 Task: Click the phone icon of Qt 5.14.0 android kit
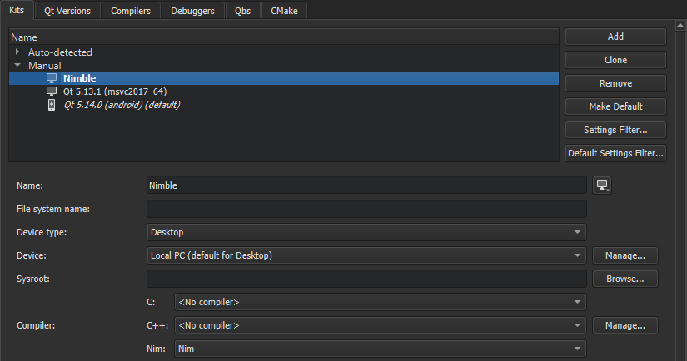[52, 105]
